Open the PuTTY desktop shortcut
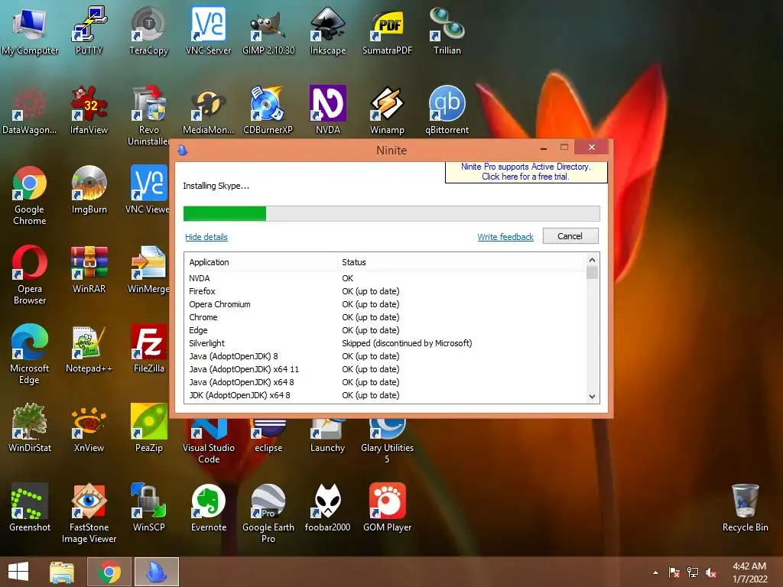The width and height of the screenshot is (783, 587). click(x=89, y=31)
